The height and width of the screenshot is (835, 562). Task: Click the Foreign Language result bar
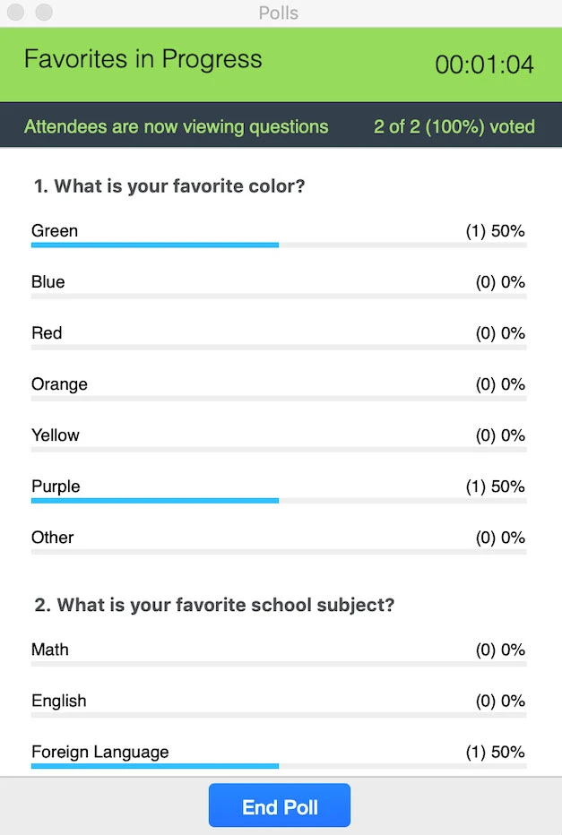pos(155,766)
